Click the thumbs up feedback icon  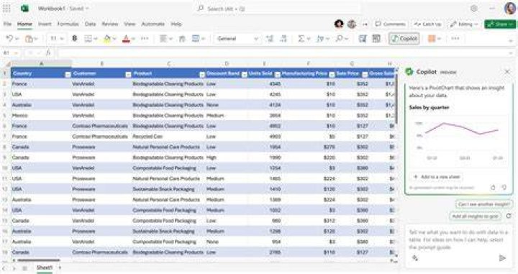[493, 188]
